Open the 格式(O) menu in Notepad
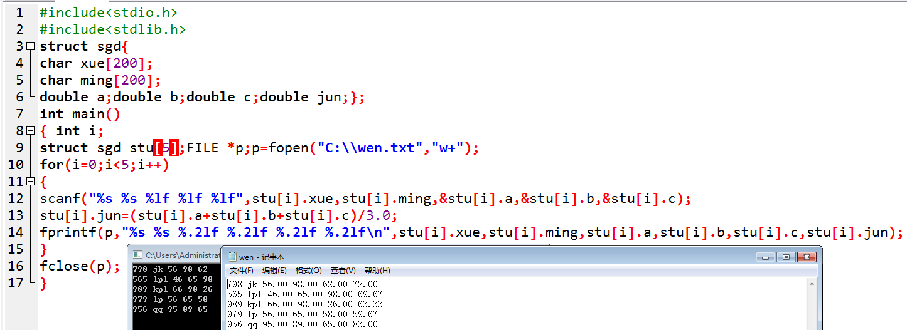Viewport: 907px width, 330px height. click(x=308, y=271)
